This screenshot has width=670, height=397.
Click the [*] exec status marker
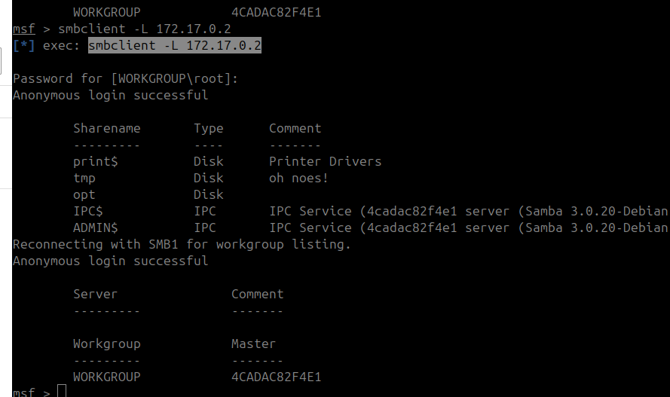point(24,45)
